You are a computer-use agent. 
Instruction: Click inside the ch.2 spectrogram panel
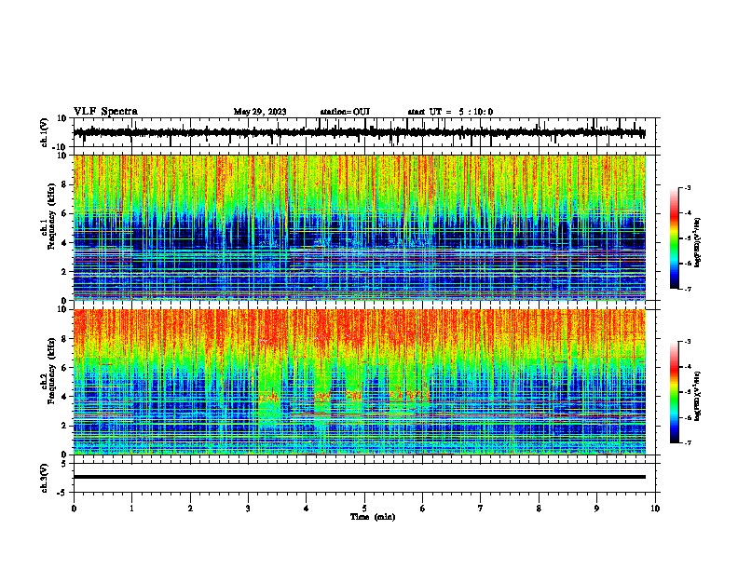(x=359, y=382)
